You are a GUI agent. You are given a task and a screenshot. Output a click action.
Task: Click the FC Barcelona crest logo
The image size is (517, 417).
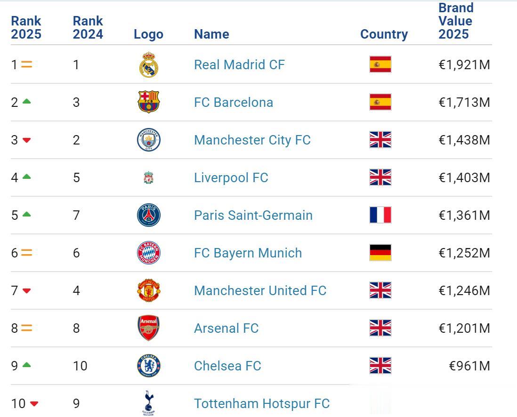click(x=149, y=102)
